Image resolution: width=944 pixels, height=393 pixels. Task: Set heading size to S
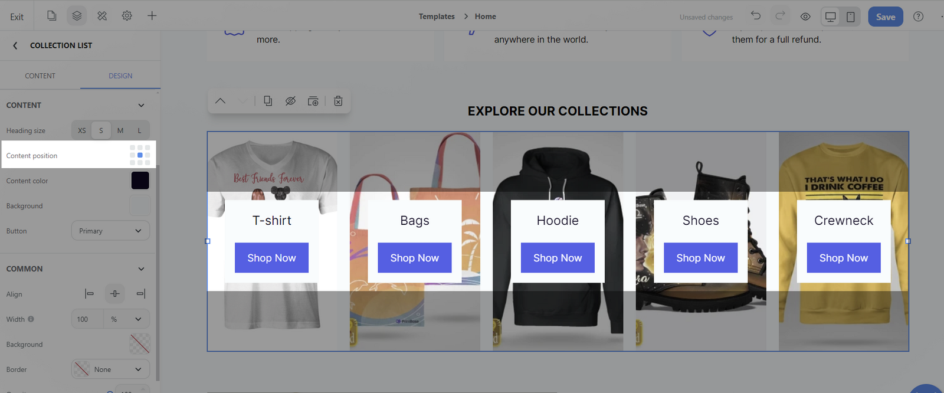point(101,130)
